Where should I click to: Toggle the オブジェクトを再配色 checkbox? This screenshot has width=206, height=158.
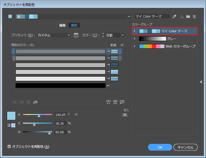pyautogui.click(x=9, y=146)
